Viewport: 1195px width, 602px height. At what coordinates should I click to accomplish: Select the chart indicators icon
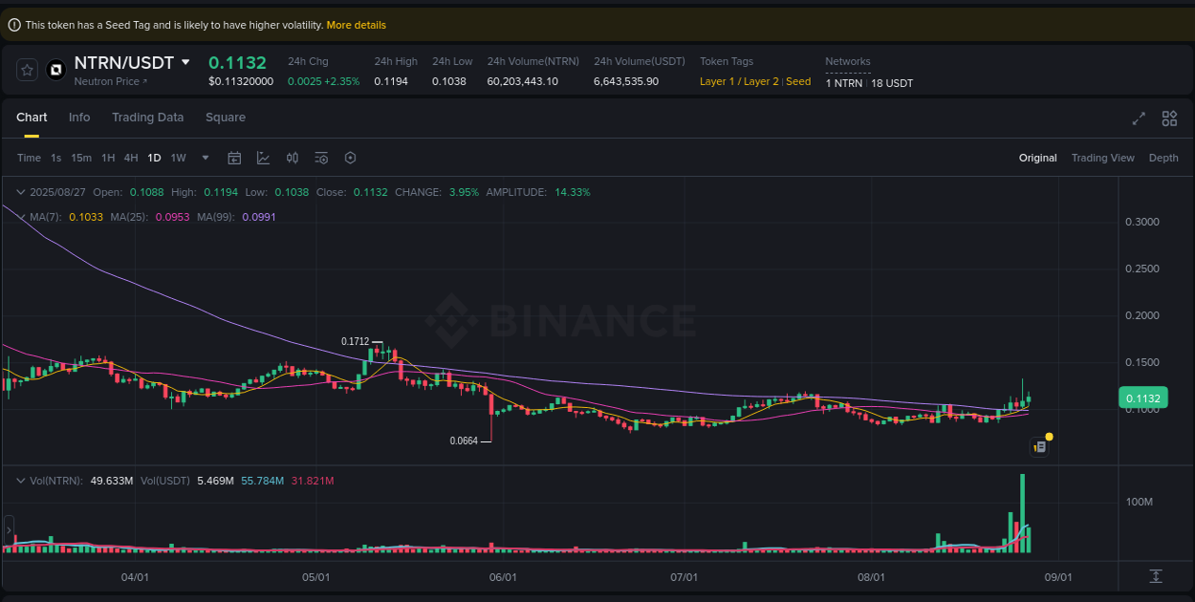tap(263, 158)
